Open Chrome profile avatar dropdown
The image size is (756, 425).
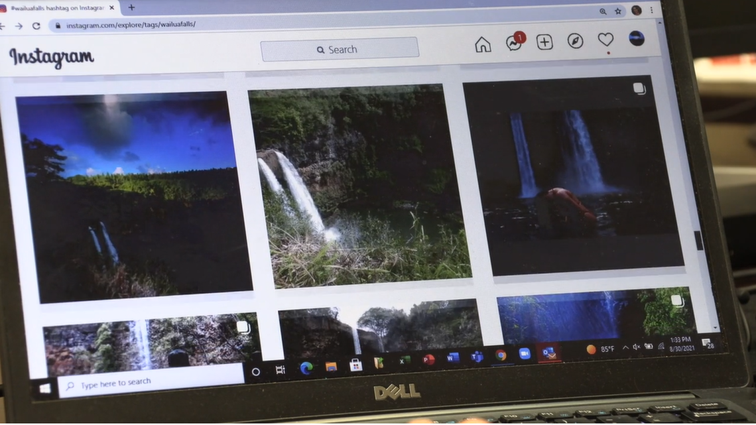635,11
